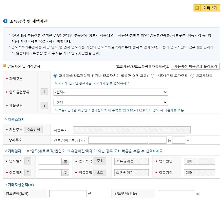Click 조회 next to 양도목적
The image size is (222, 202).
coord(100,161)
